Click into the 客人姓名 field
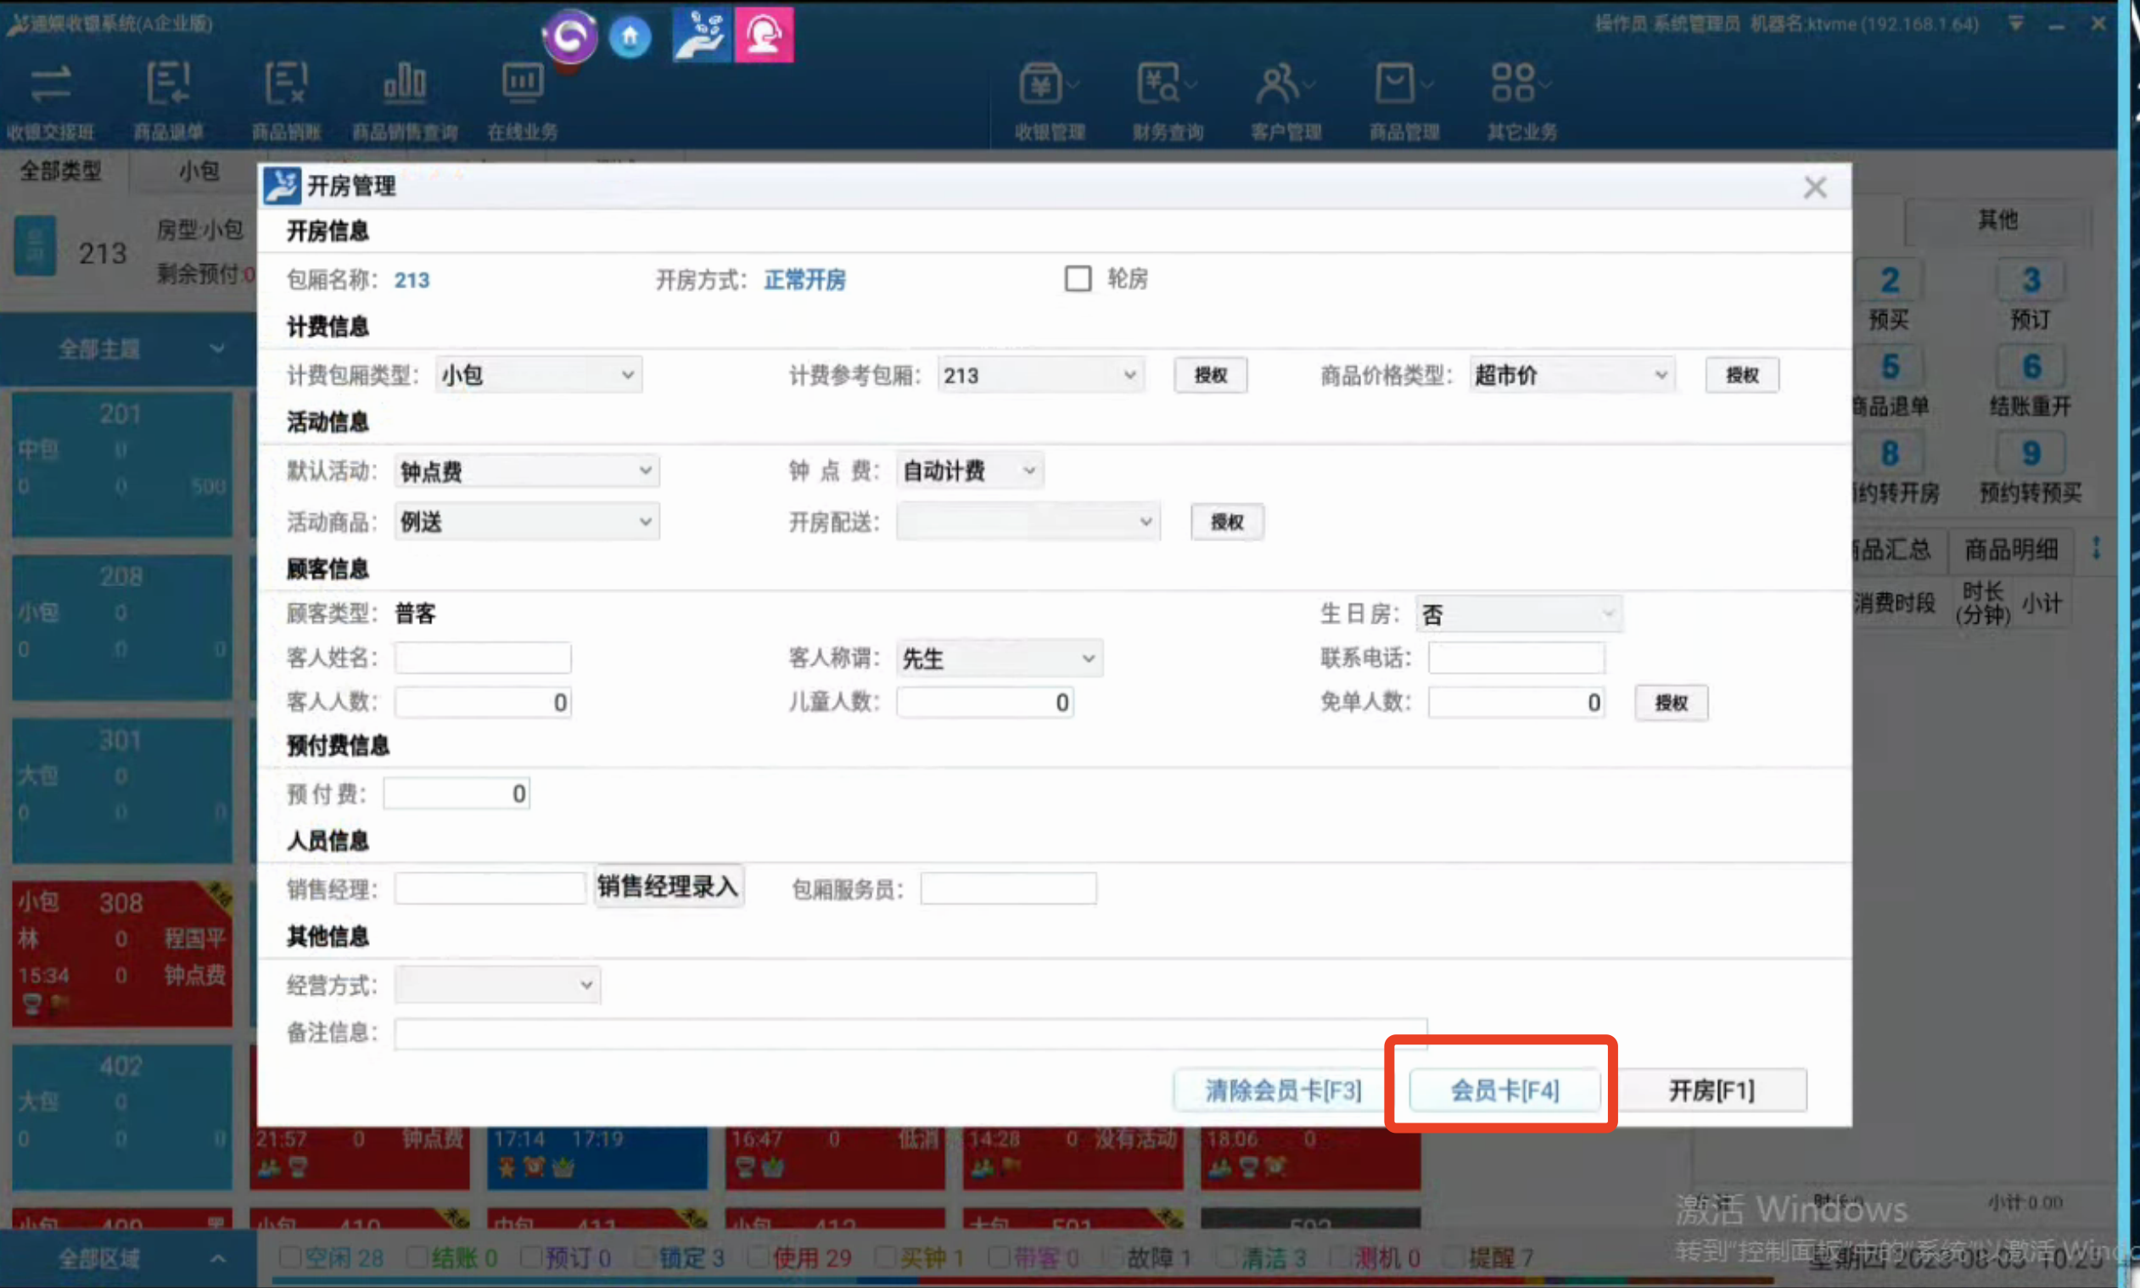Screen dimensions: 2140x1288 point(483,658)
